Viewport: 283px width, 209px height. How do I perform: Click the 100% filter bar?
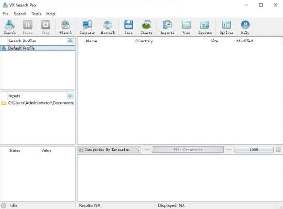[x=254, y=150]
